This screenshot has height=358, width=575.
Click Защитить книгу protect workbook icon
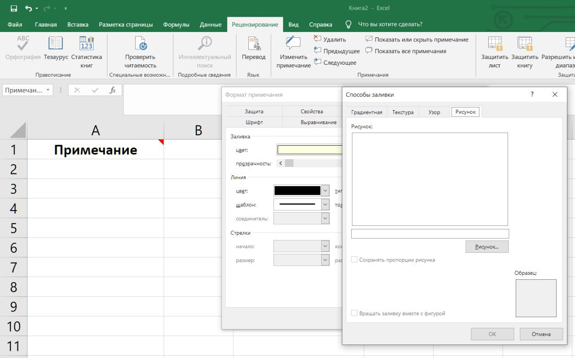click(525, 45)
